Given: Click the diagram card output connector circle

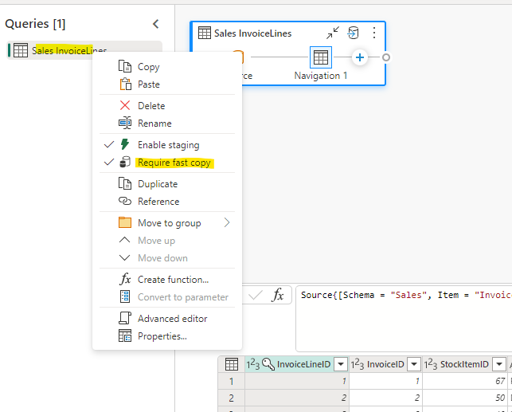Looking at the screenshot, I should (x=386, y=57).
